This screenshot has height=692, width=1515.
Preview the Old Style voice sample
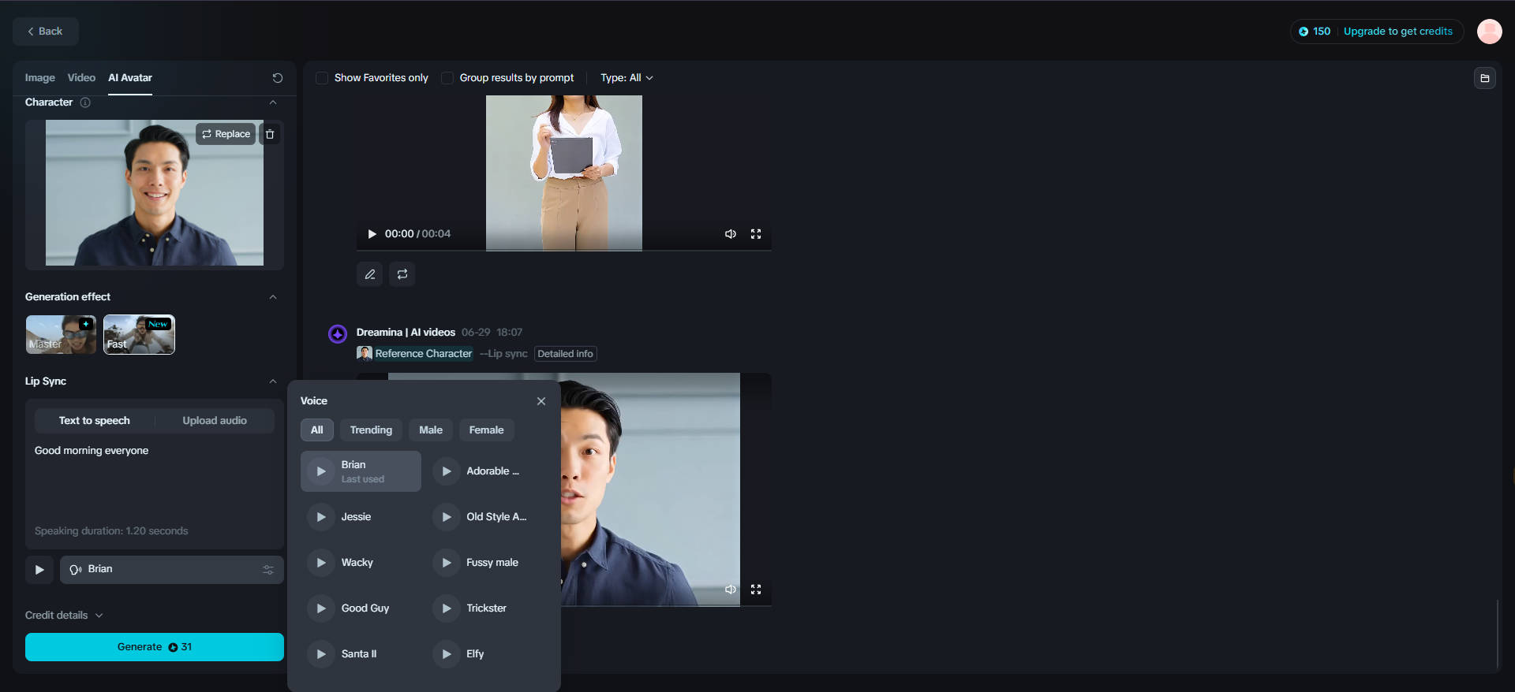pyautogui.click(x=447, y=517)
